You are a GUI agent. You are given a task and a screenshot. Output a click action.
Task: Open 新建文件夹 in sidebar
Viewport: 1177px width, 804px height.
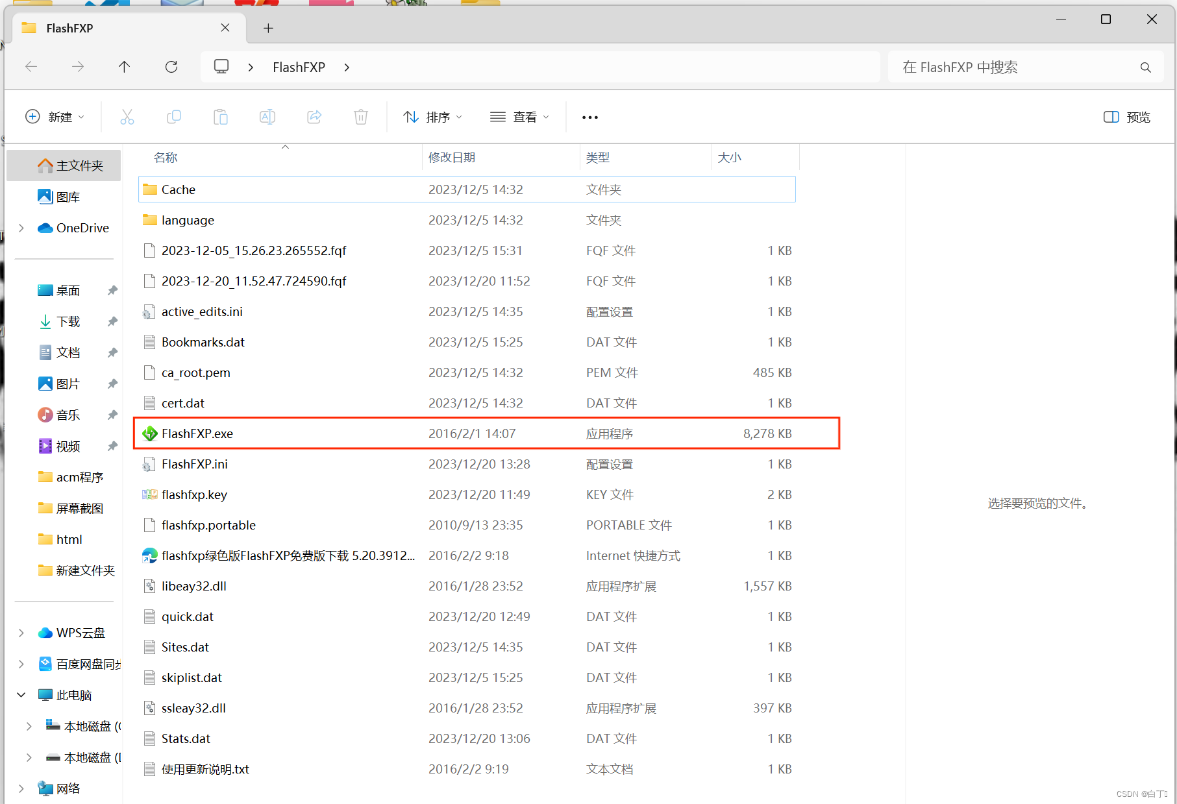point(76,570)
